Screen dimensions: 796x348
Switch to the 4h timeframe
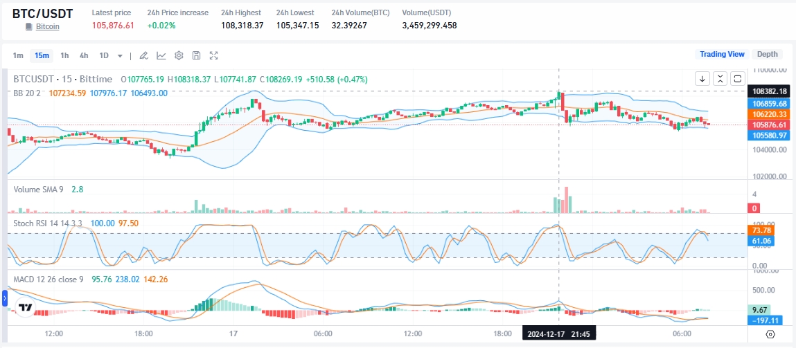(84, 55)
